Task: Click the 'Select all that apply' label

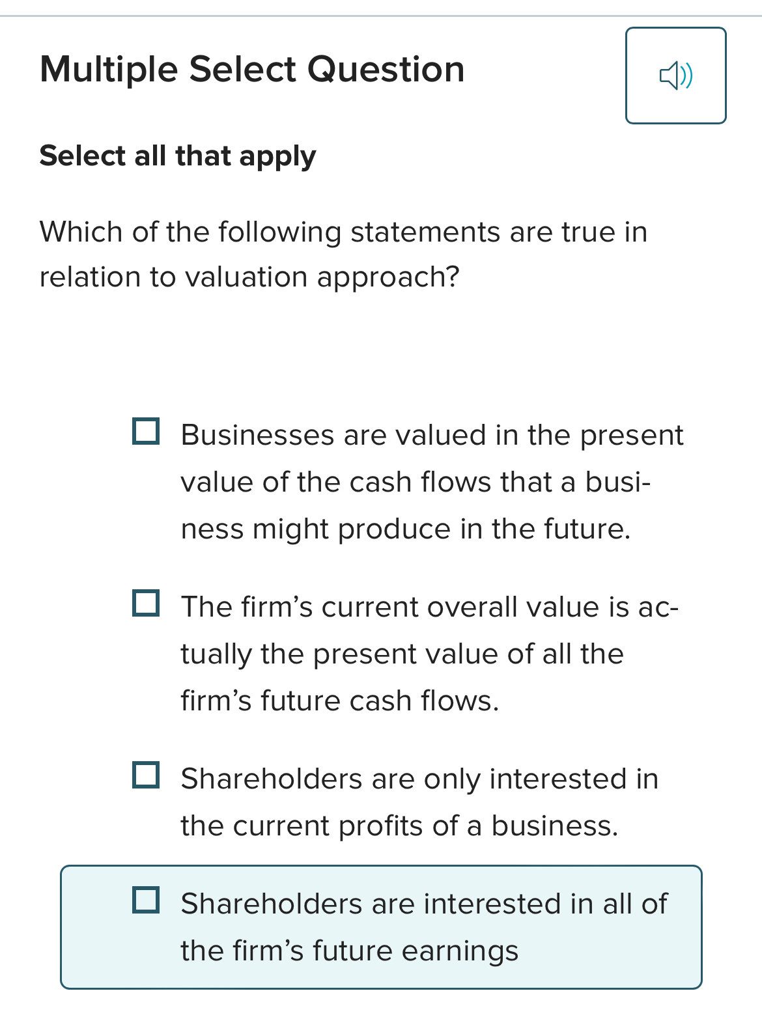Action: coord(177,155)
